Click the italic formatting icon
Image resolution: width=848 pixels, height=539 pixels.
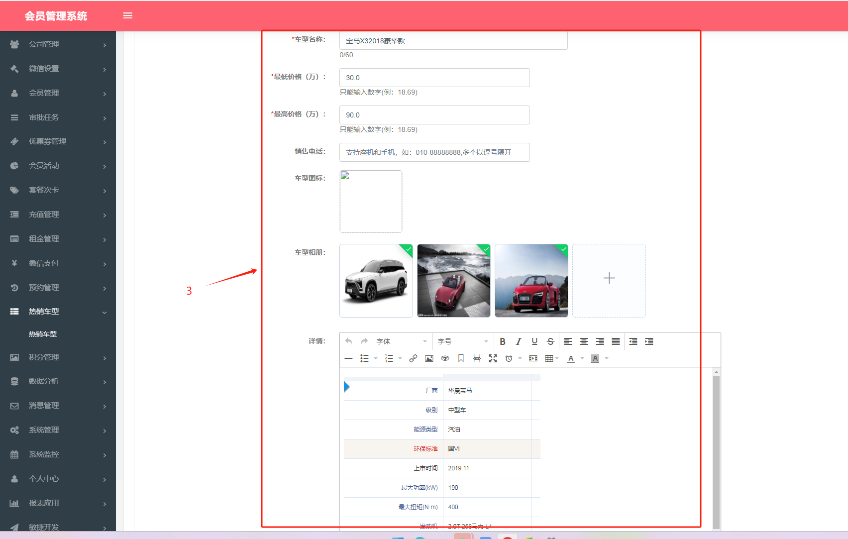519,341
